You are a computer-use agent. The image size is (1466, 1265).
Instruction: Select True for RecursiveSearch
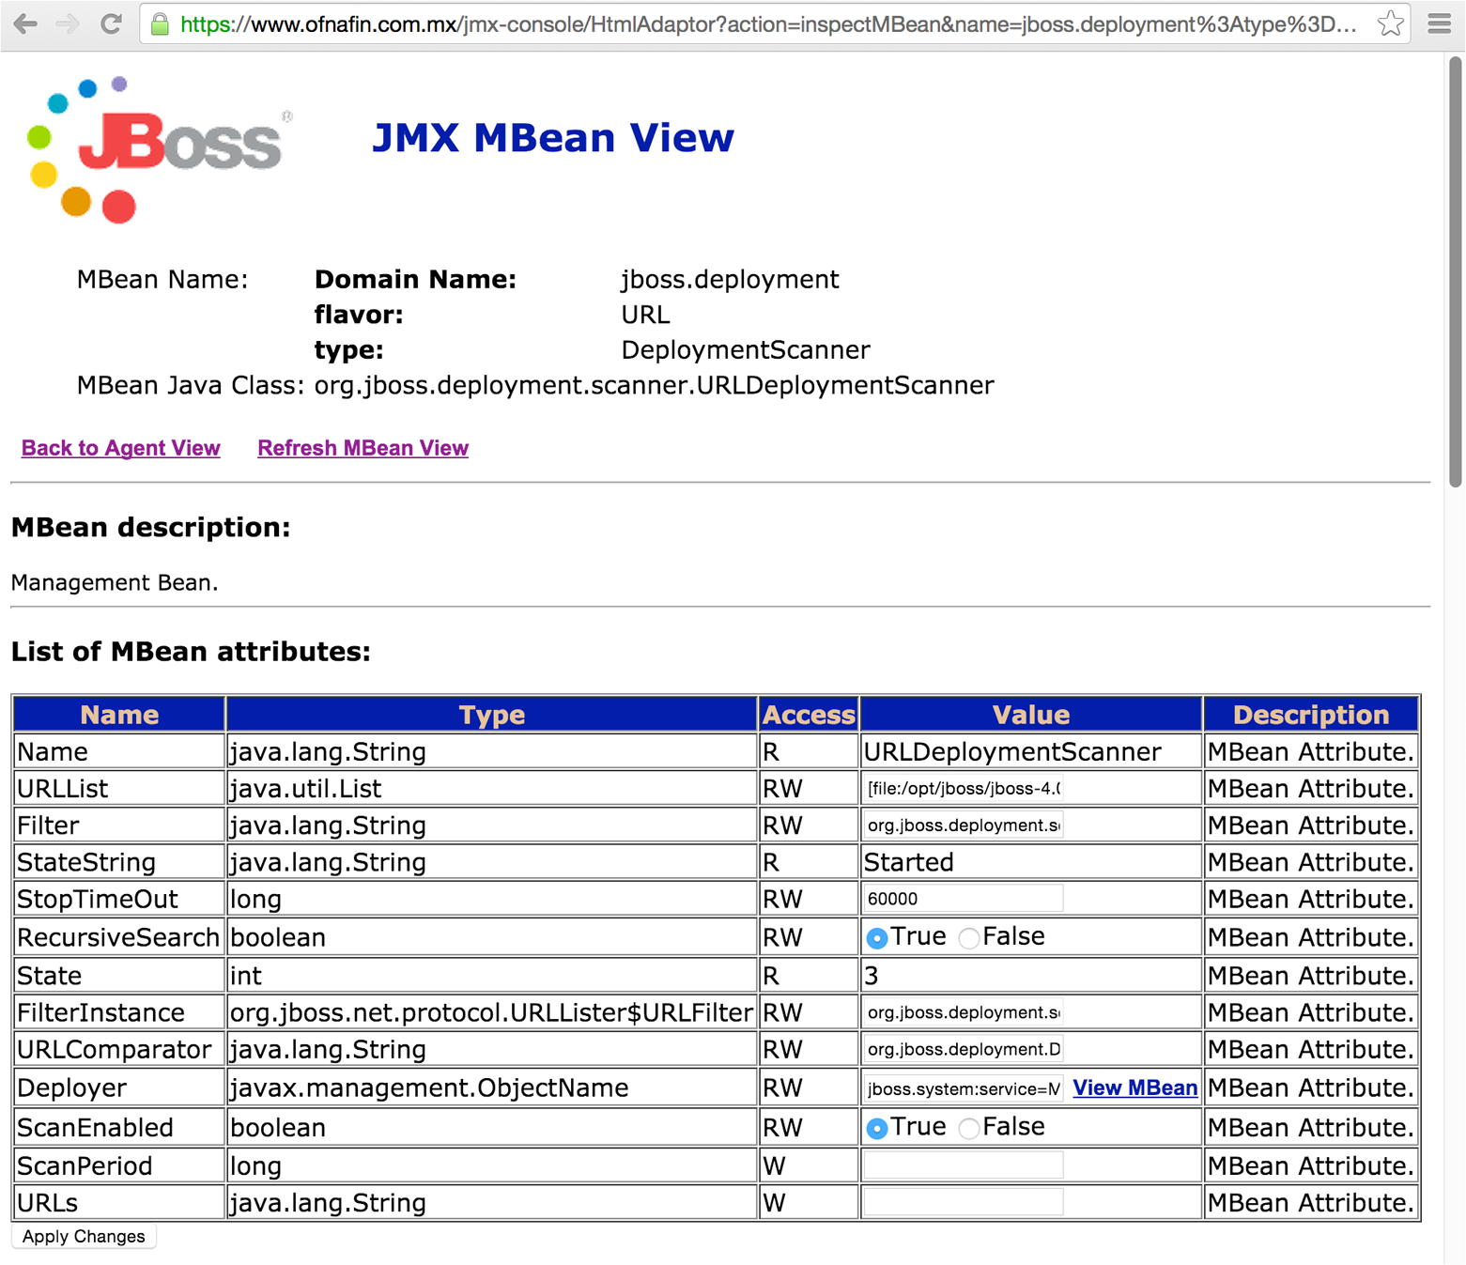click(x=876, y=936)
